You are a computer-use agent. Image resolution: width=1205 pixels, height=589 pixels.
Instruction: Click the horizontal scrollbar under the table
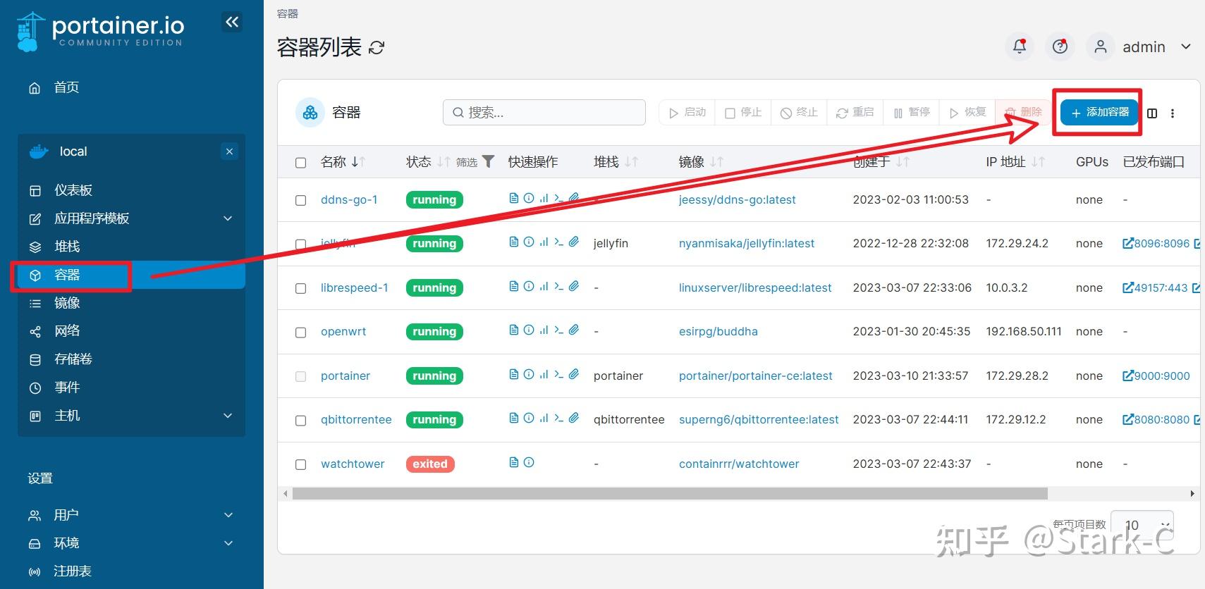(x=670, y=493)
